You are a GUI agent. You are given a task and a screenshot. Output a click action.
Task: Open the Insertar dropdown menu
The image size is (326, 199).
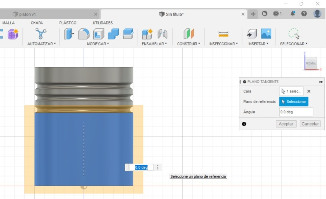258,44
